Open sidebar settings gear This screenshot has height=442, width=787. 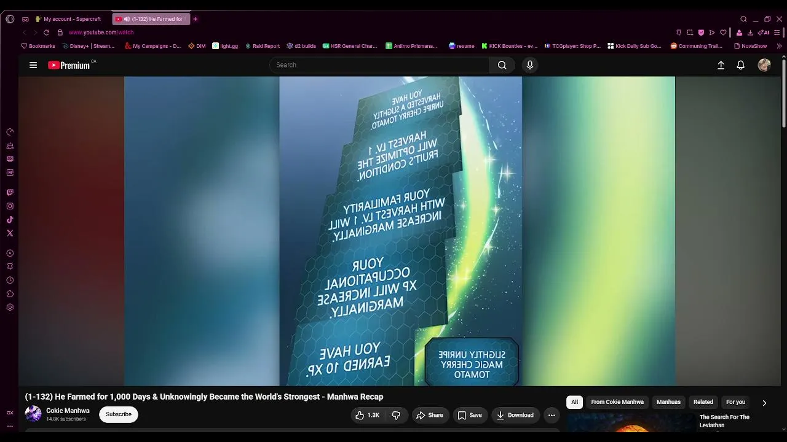pyautogui.click(x=10, y=308)
